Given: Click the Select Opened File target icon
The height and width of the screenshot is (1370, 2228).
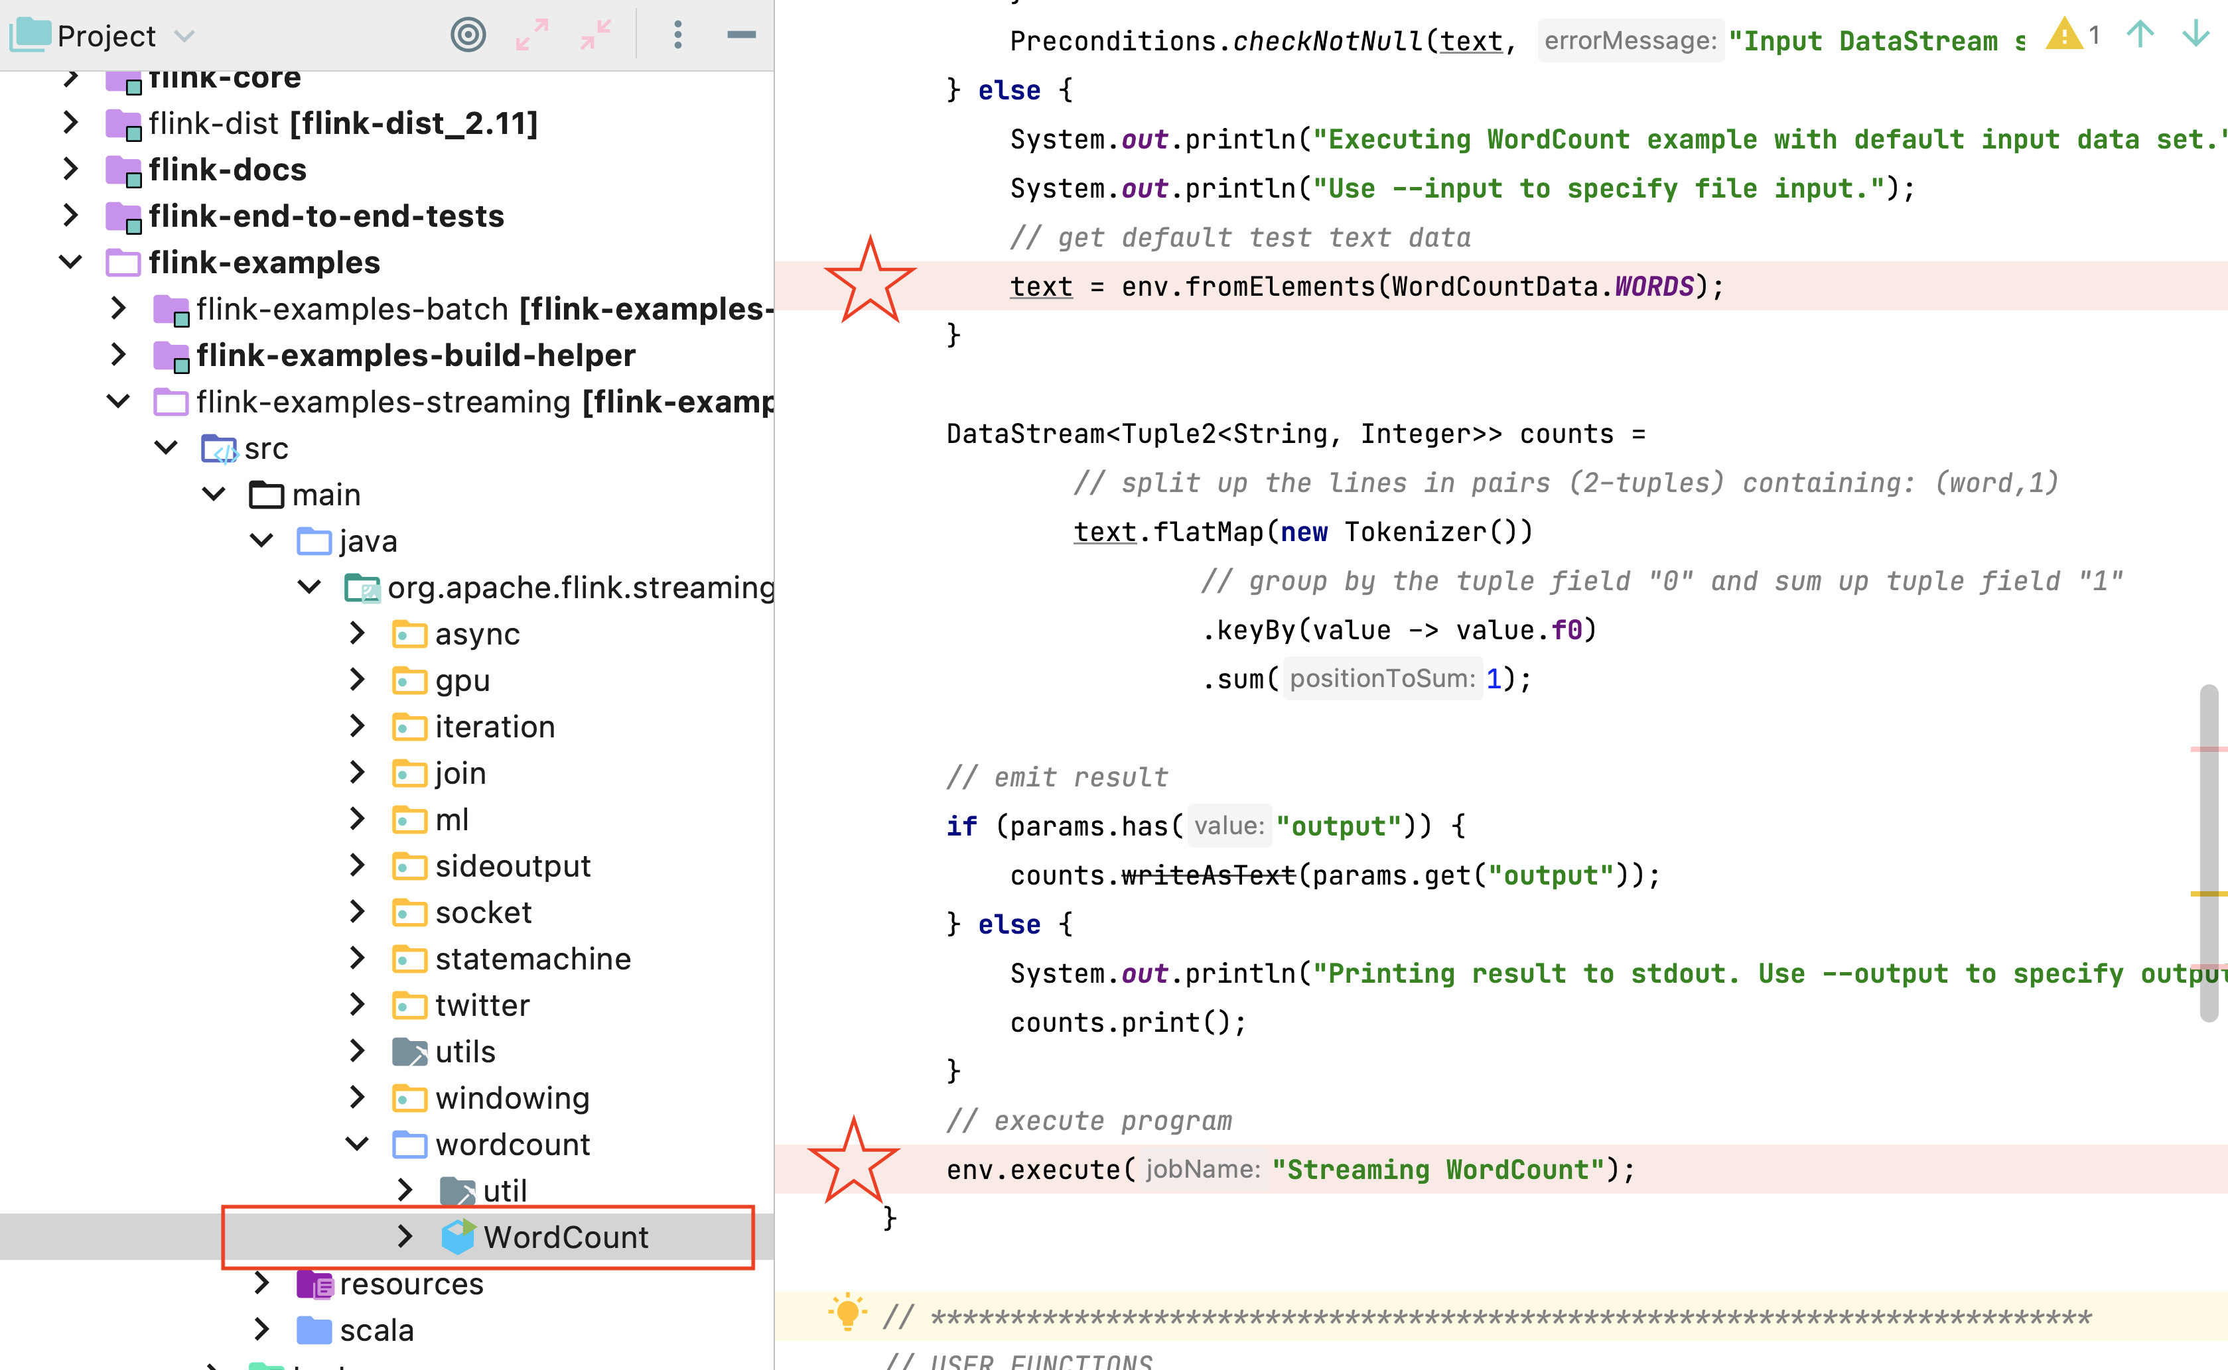Looking at the screenshot, I should pos(468,35).
